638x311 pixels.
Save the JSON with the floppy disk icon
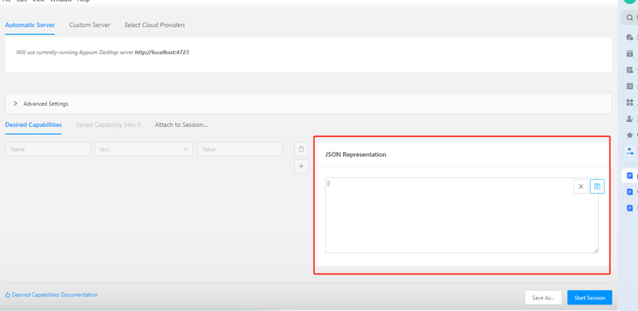(597, 187)
